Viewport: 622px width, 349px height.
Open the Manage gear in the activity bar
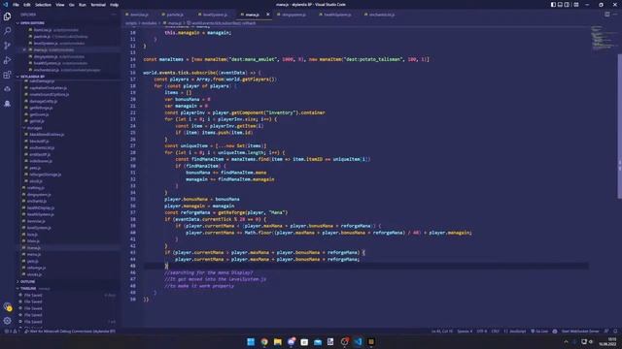pyautogui.click(x=7, y=321)
